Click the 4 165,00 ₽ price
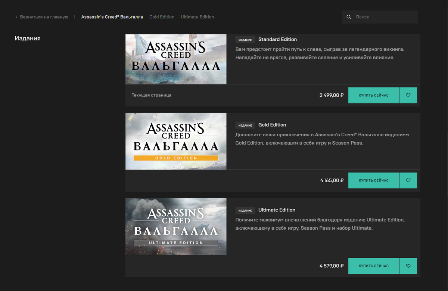 point(332,180)
